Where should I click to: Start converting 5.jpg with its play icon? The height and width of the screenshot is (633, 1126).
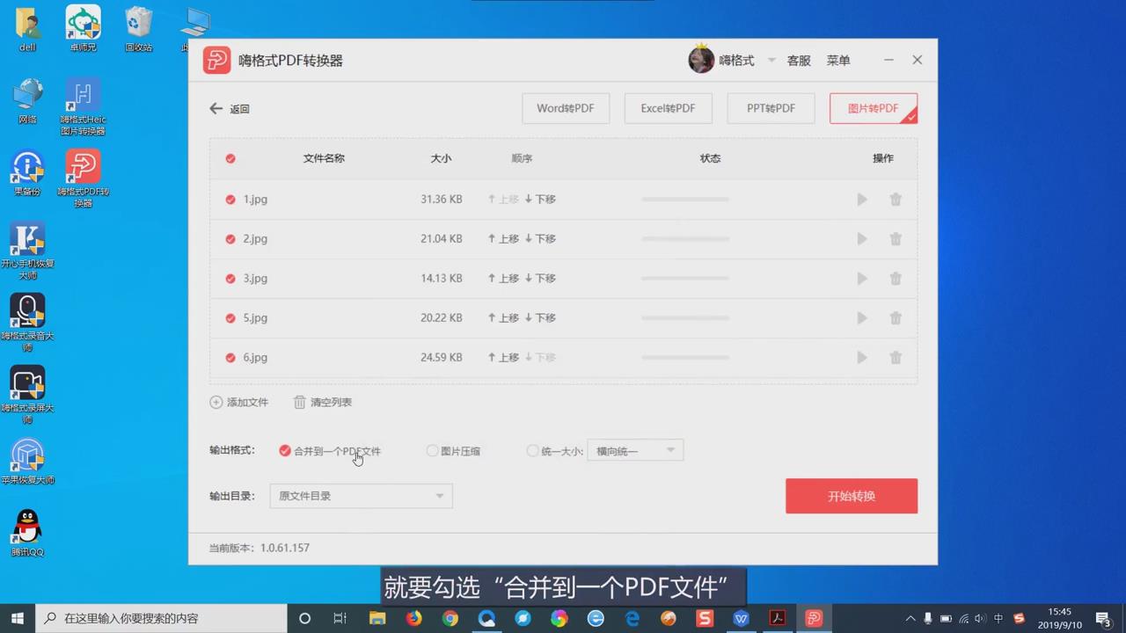click(x=862, y=318)
